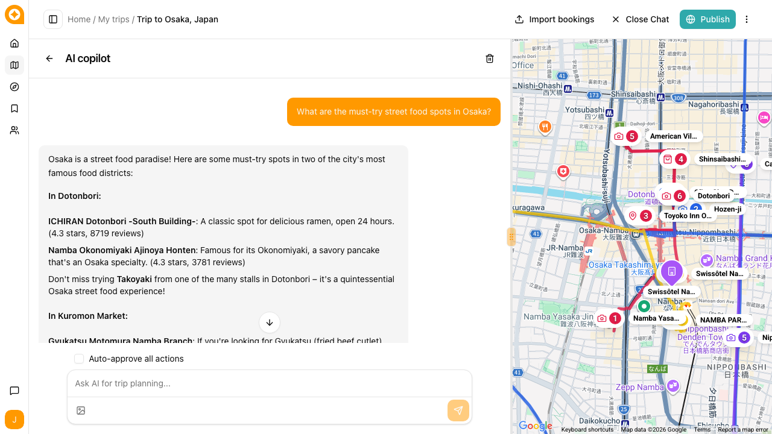The height and width of the screenshot is (434, 772).
Task: Click the Namba Yasa... map label
Action: click(x=656, y=318)
